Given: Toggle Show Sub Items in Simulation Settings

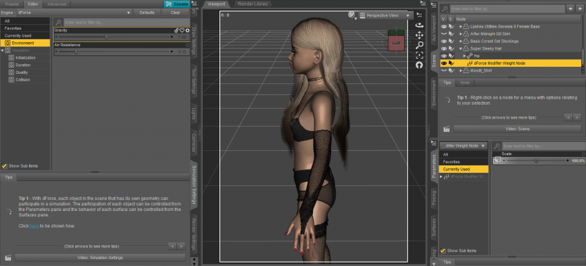Looking at the screenshot, I should pos(5,166).
